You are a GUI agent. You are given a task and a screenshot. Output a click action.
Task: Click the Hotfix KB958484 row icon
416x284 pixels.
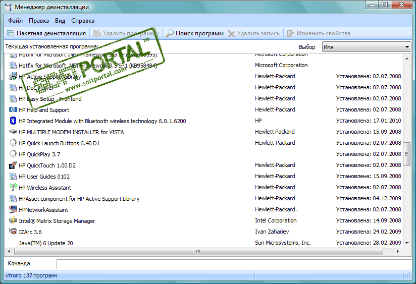click(13, 65)
